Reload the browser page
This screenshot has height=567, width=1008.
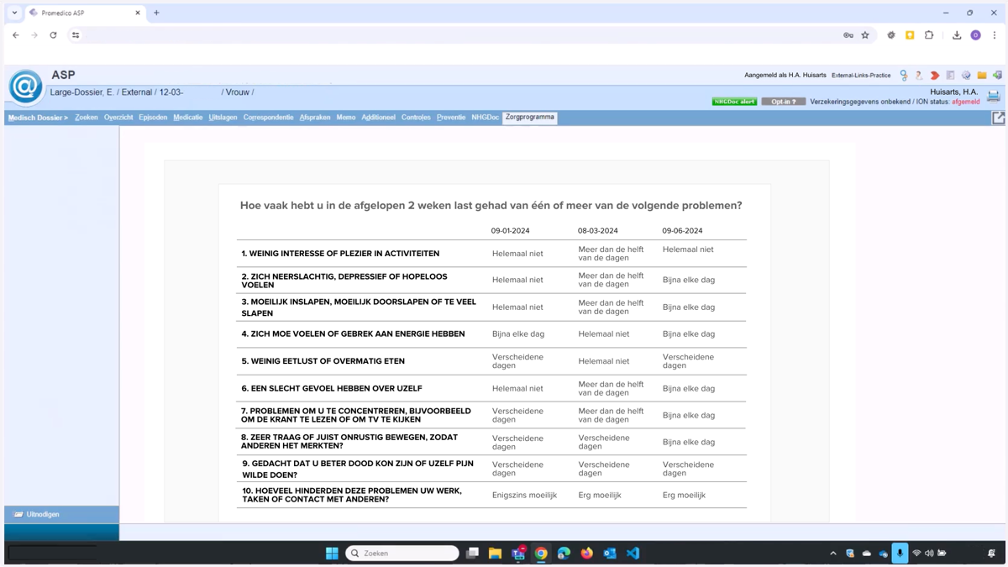click(53, 35)
